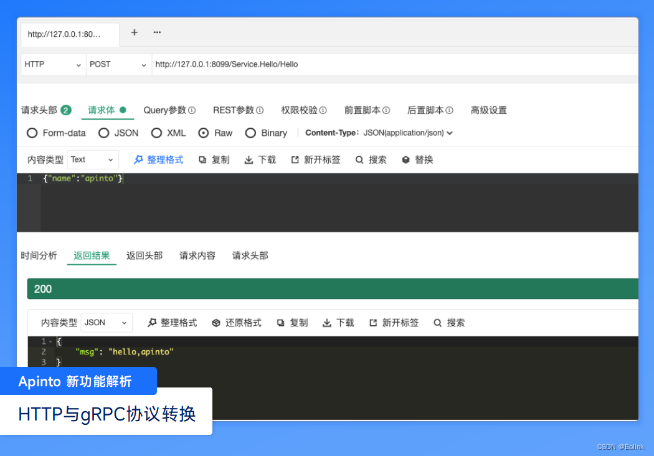Open the three-dot more options icon

point(157,32)
